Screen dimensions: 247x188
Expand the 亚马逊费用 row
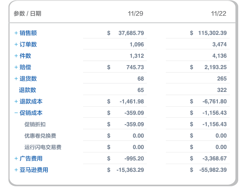pyautogui.click(x=16, y=170)
